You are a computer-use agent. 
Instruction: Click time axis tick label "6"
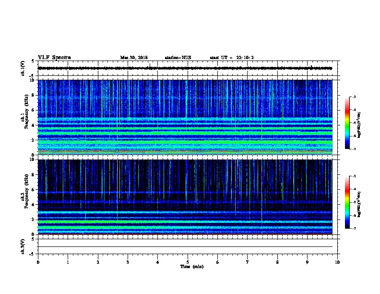coord(218,262)
